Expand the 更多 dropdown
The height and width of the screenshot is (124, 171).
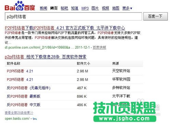click(127, 8)
